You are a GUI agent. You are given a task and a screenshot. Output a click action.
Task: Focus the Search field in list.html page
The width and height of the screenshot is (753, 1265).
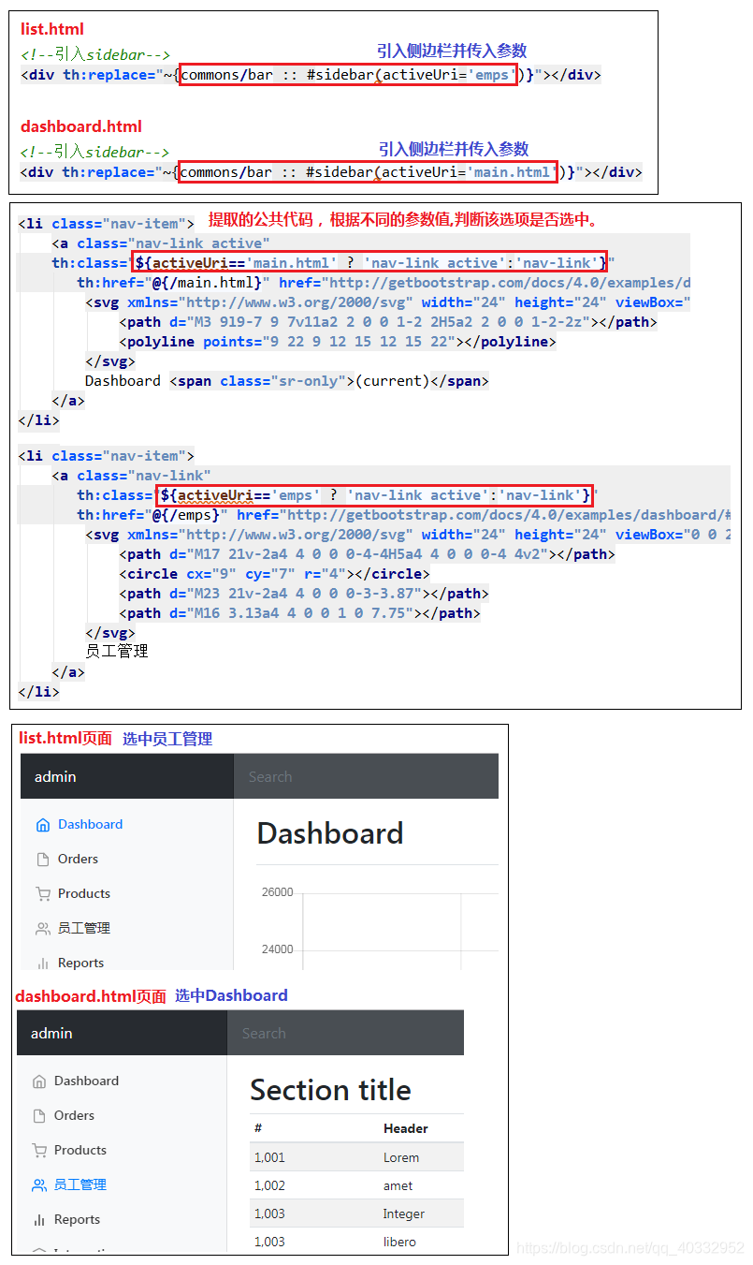(366, 777)
